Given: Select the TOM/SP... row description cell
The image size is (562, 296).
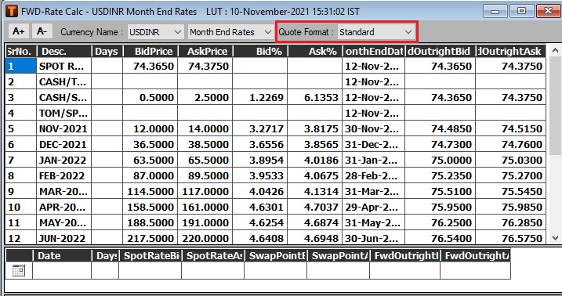Looking at the screenshot, I should click(x=63, y=113).
